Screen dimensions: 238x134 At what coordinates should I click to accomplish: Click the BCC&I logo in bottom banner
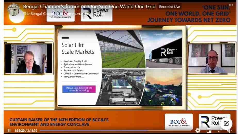click(x=179, y=122)
